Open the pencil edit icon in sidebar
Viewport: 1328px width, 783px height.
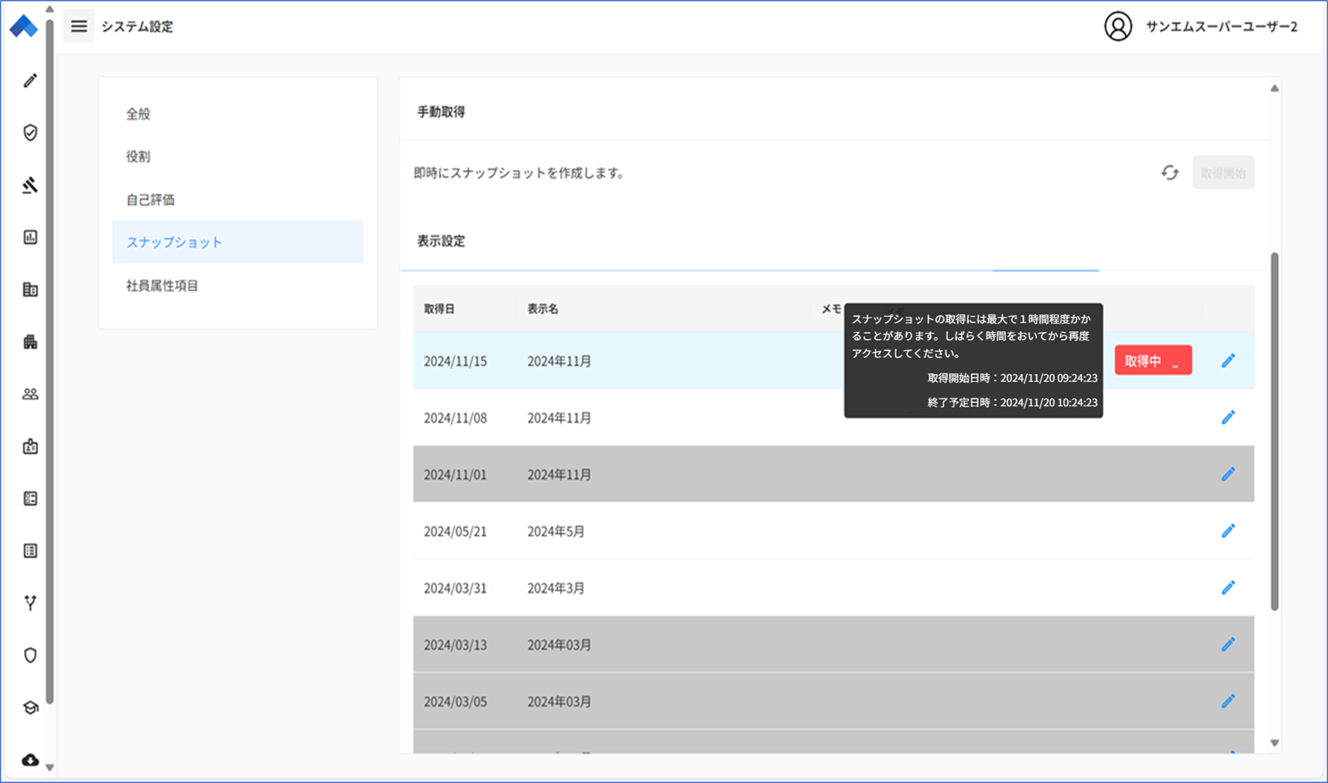tap(30, 80)
